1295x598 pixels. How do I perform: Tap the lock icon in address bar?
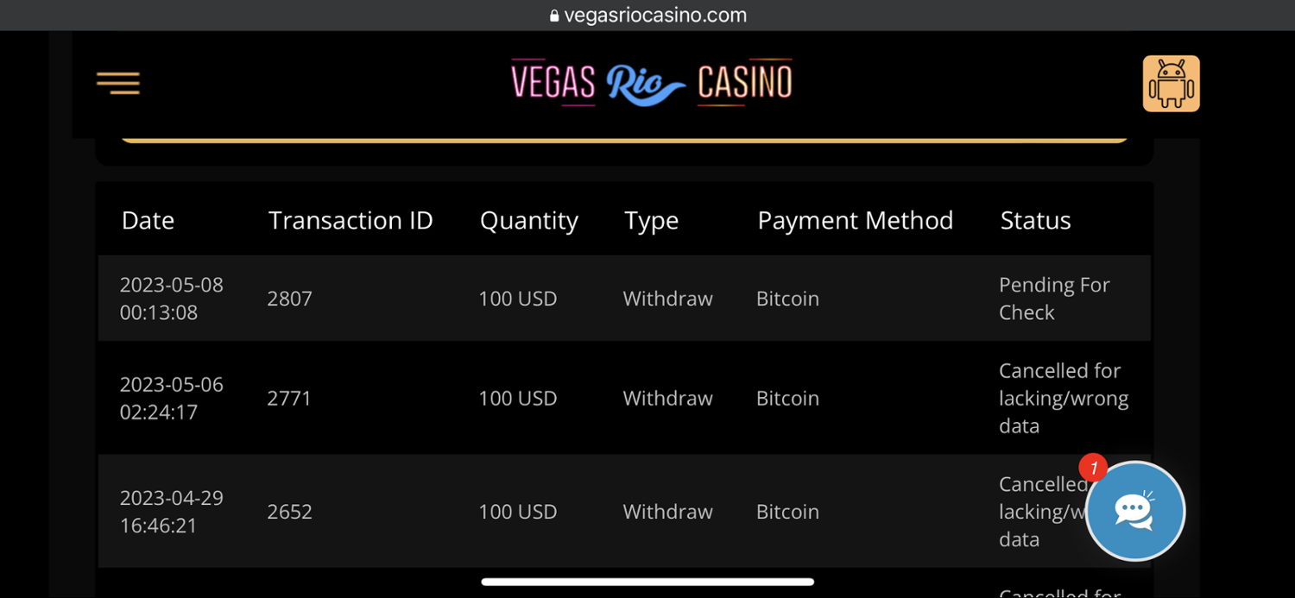click(x=554, y=16)
